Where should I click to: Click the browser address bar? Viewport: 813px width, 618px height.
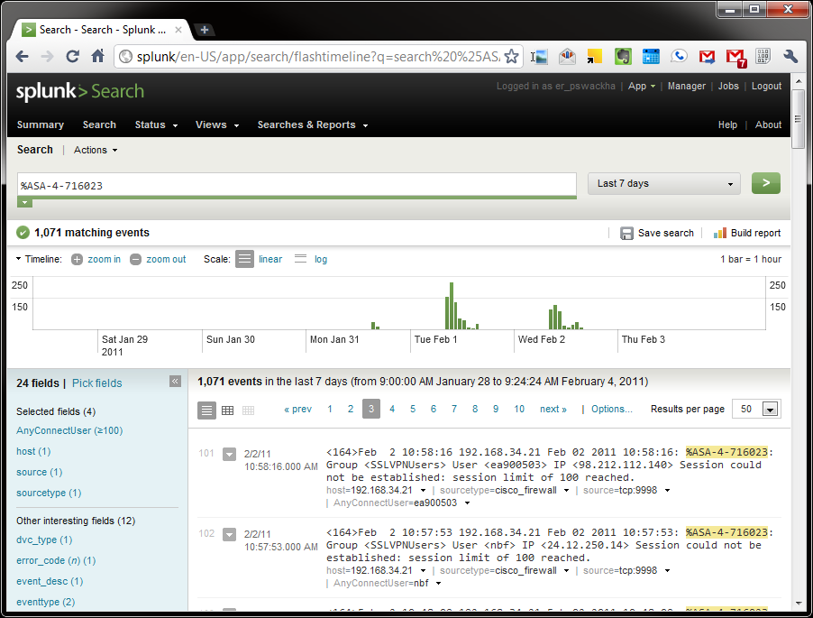[318, 56]
